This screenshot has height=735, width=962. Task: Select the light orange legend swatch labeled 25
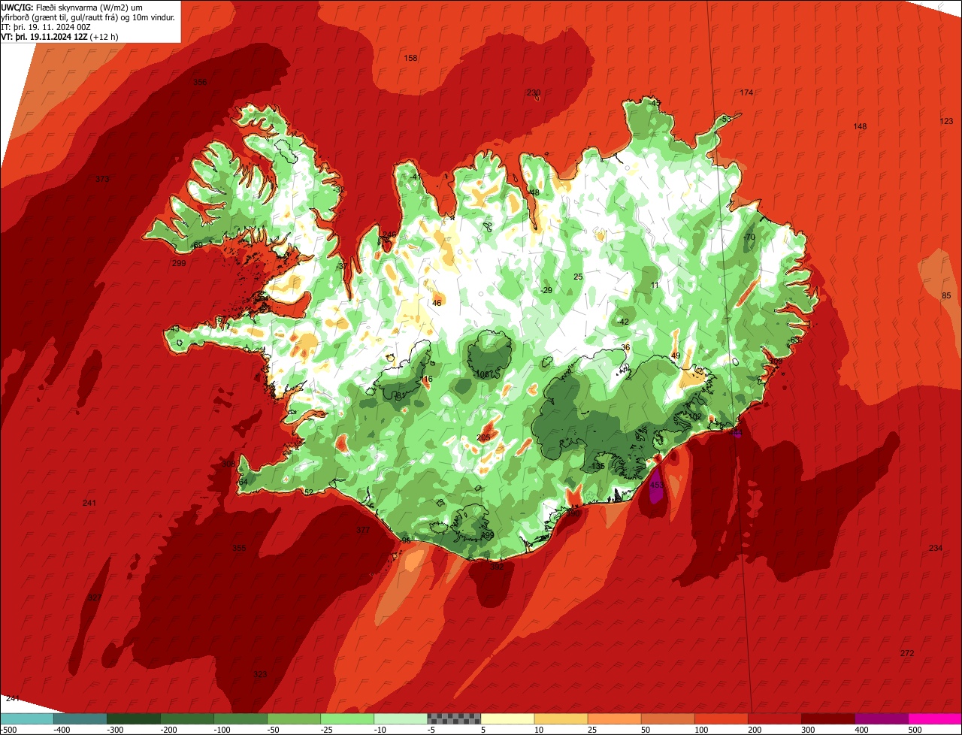[x=614, y=718]
